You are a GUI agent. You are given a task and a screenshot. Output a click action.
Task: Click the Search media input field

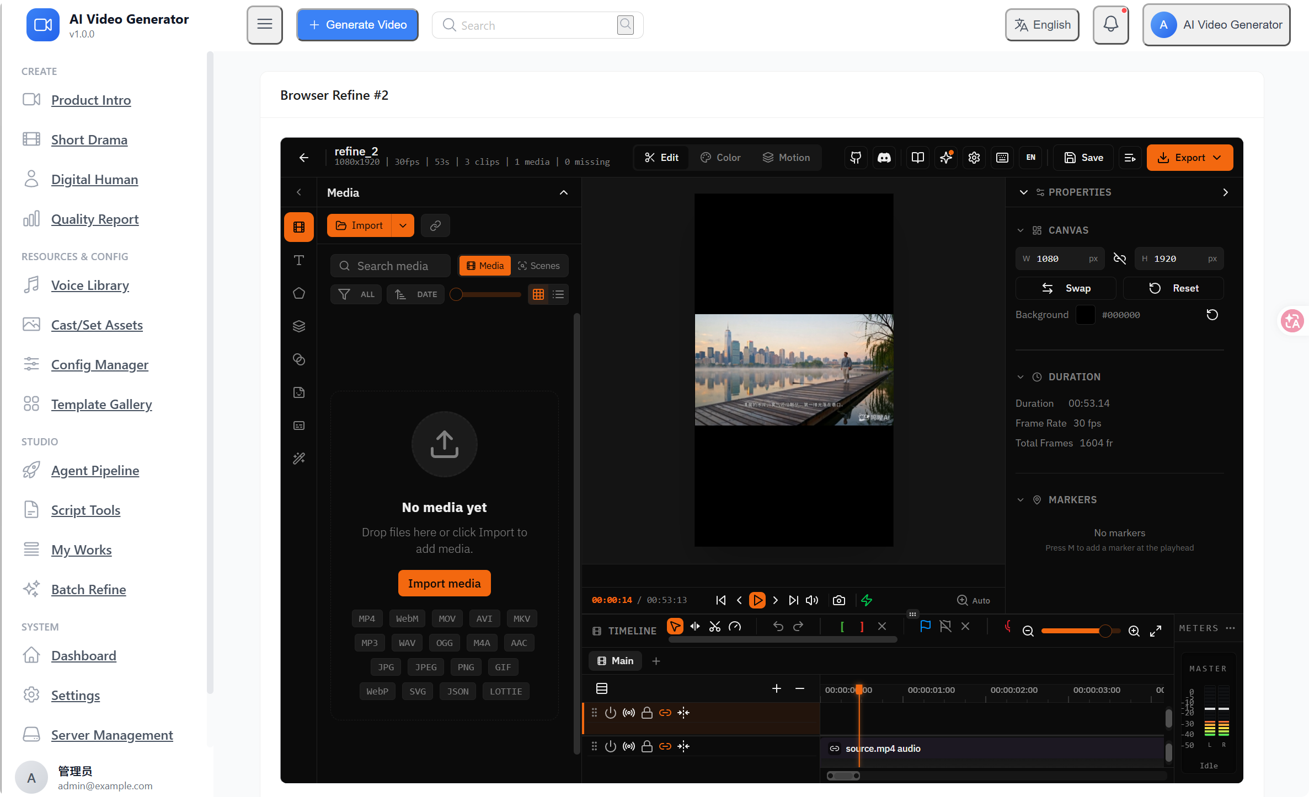click(391, 266)
